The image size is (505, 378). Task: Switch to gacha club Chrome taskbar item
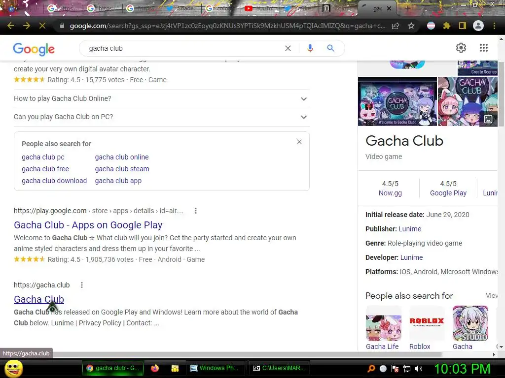pos(113,368)
